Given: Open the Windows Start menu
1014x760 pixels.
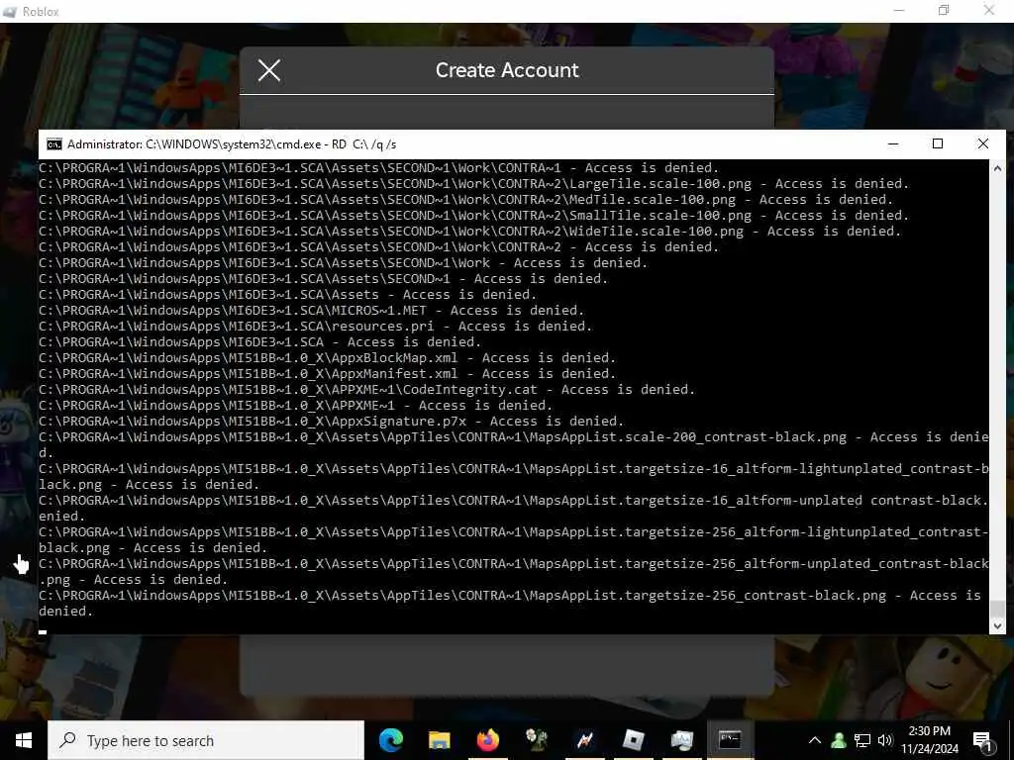Looking at the screenshot, I should pyautogui.click(x=24, y=740).
